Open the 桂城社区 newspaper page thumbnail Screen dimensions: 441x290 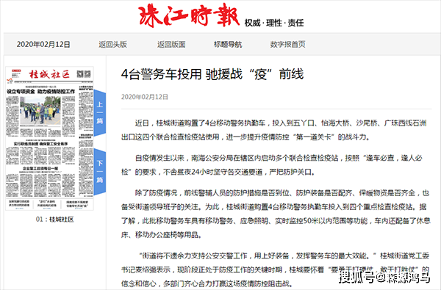[49, 138]
